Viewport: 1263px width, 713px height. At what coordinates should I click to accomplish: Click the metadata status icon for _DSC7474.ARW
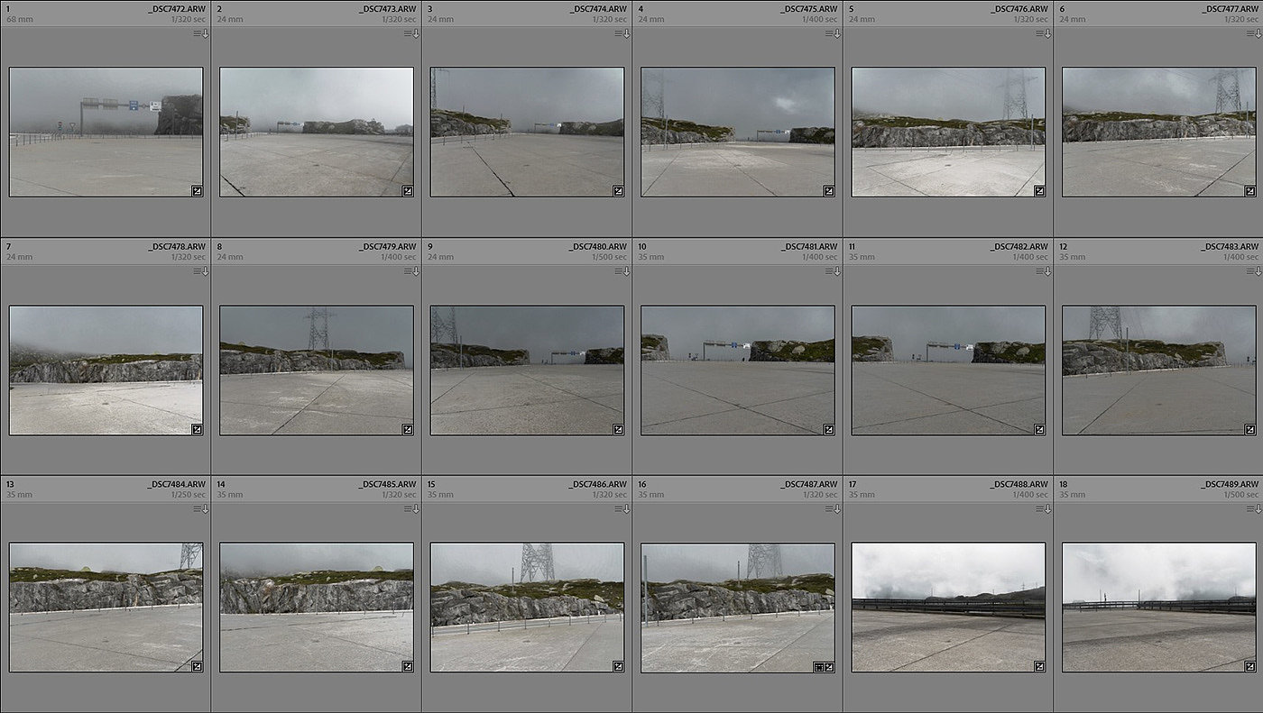[622, 33]
